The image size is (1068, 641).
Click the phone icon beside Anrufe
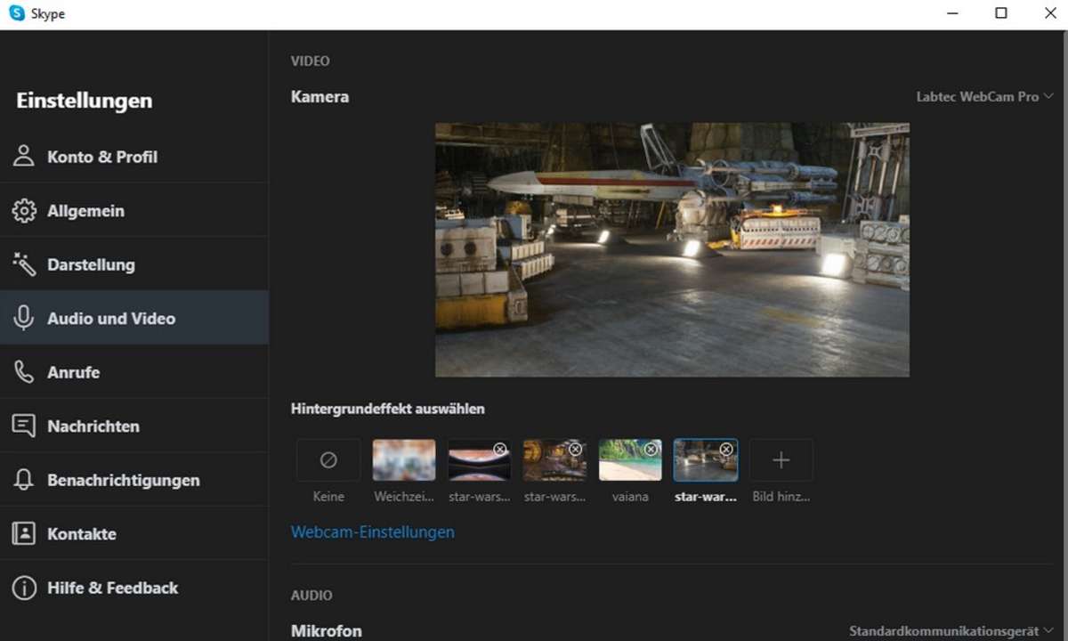24,372
